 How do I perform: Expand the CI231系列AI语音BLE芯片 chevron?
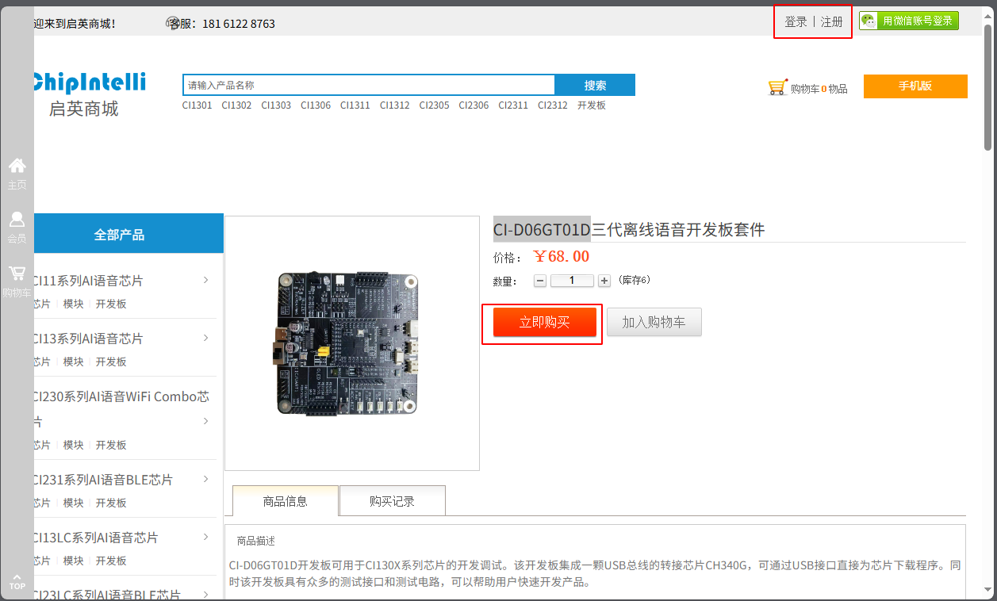tap(206, 479)
